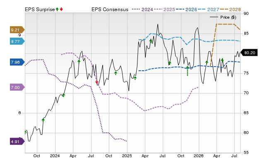265x158 pixels.
Task: Select the 2027 EPS consensus legend entry
Action: click(x=209, y=10)
